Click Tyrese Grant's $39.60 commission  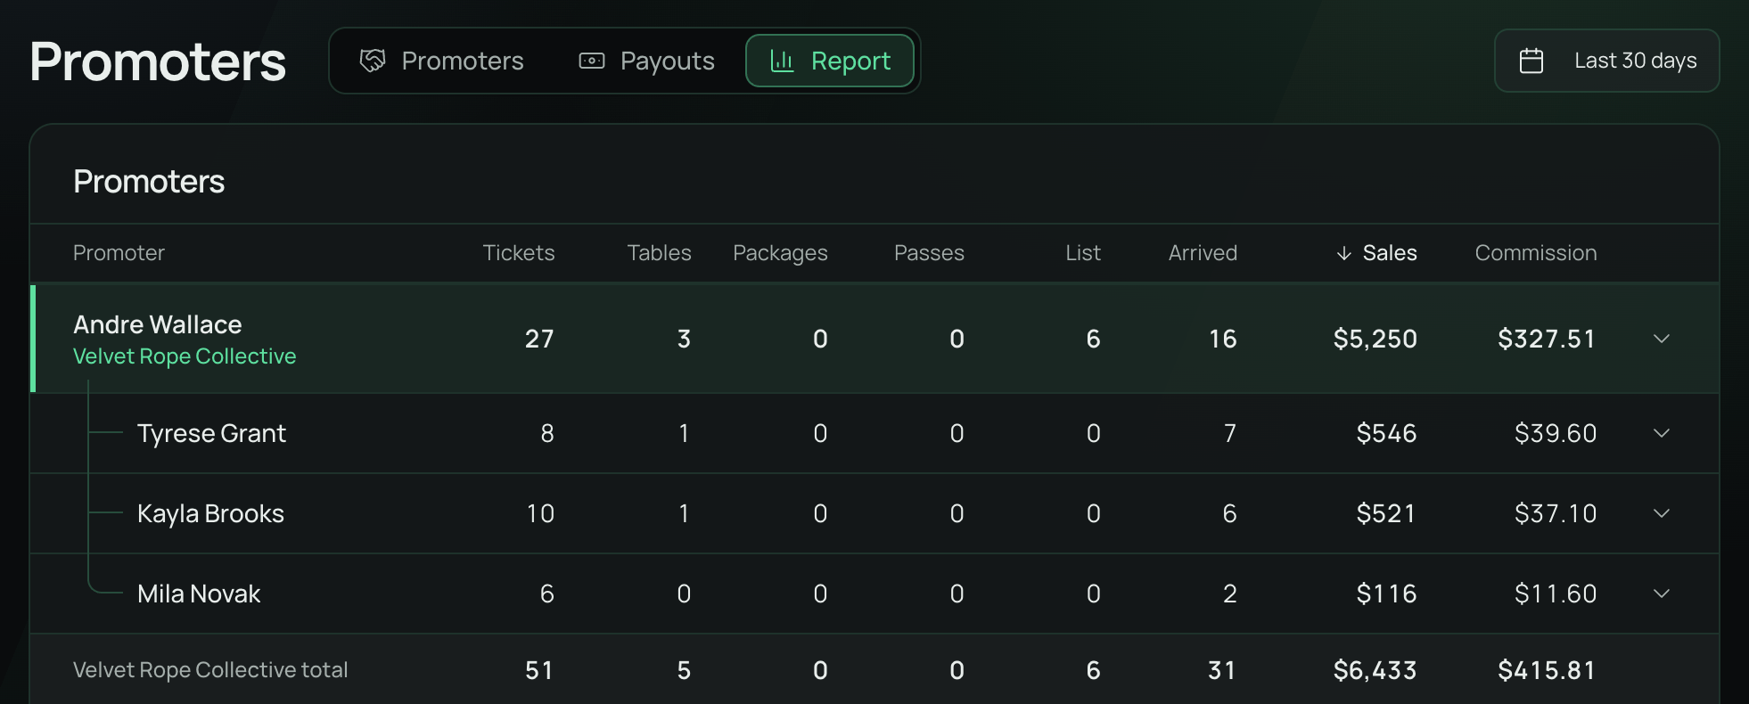[1556, 433]
